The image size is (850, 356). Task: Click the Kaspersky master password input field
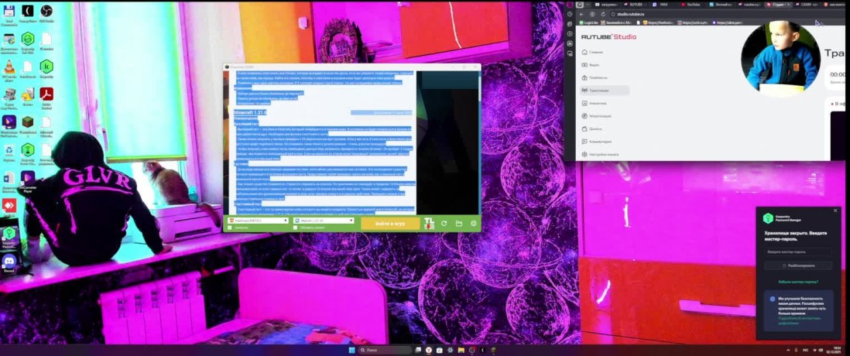click(x=797, y=252)
